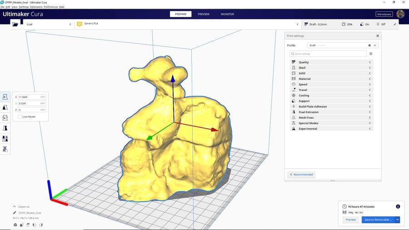Click the Preview button
The height and width of the screenshot is (230, 409).
350,220
